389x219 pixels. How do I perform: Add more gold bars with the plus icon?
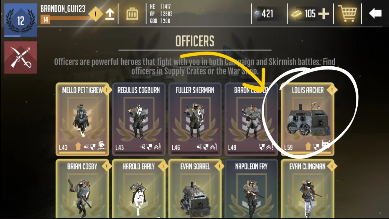point(323,13)
